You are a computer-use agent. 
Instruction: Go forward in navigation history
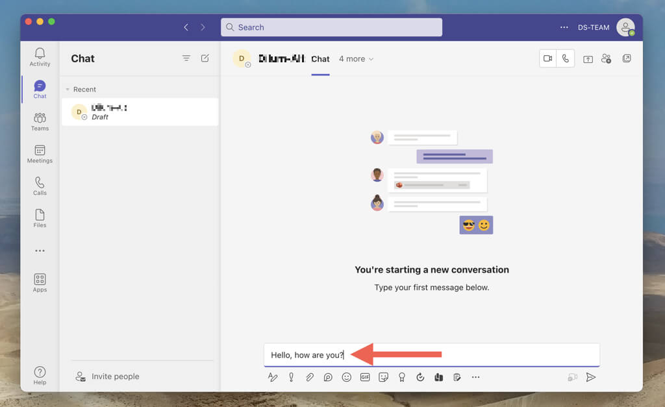point(203,27)
